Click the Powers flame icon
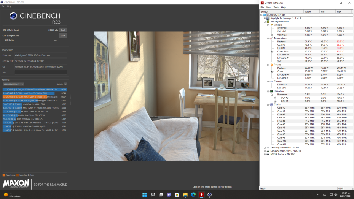The width and height of the screenshot is (354, 199). pos(271,65)
